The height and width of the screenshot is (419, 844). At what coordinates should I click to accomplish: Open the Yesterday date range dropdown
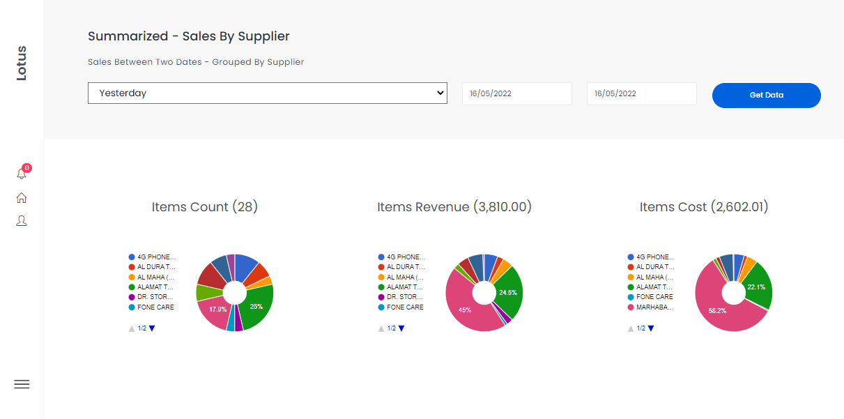point(267,93)
